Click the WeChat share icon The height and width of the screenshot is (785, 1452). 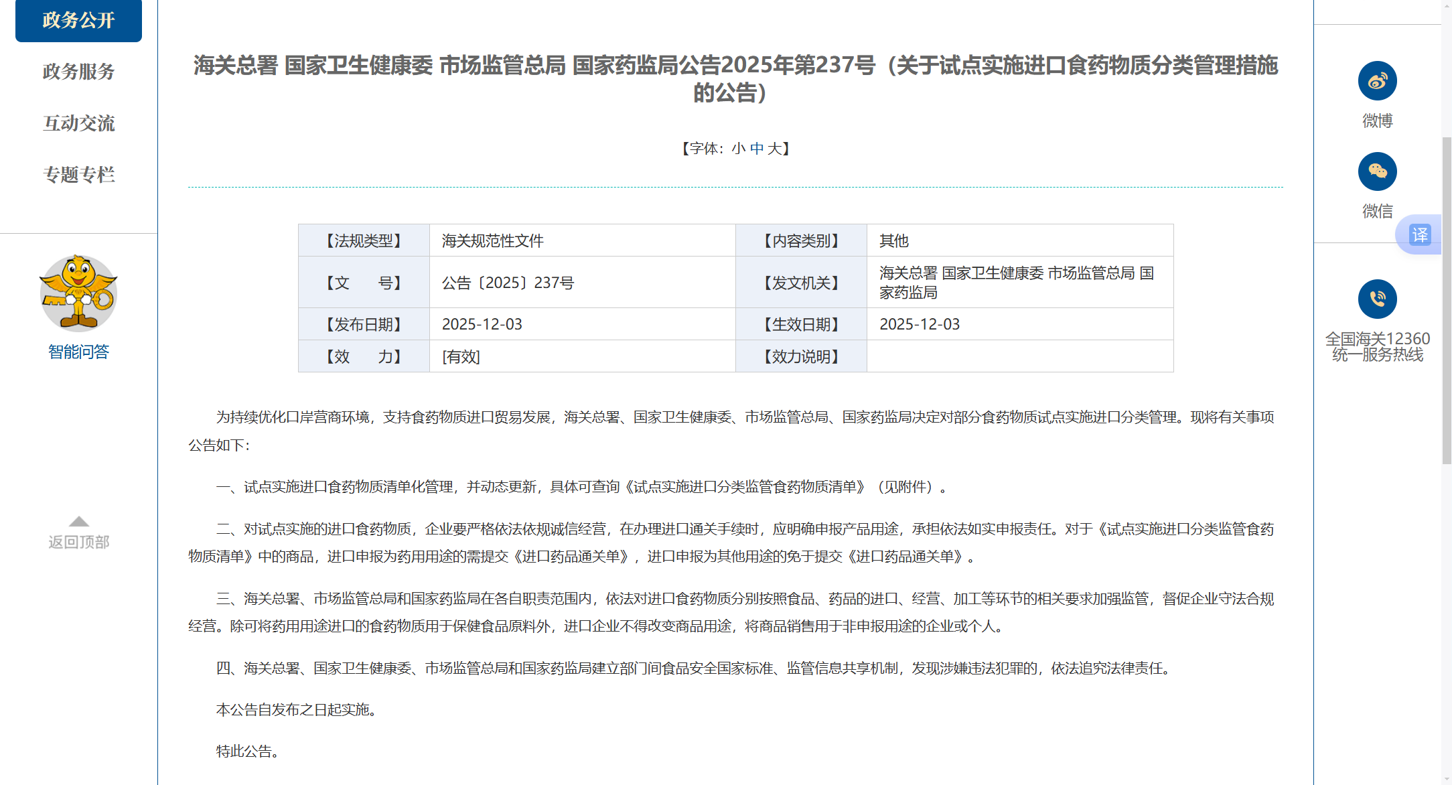1377,171
